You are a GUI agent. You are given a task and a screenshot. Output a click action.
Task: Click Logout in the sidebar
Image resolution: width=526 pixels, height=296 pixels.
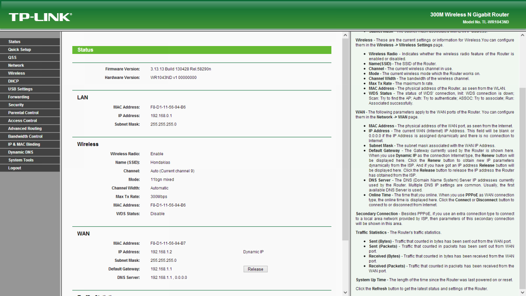[x=30, y=168]
